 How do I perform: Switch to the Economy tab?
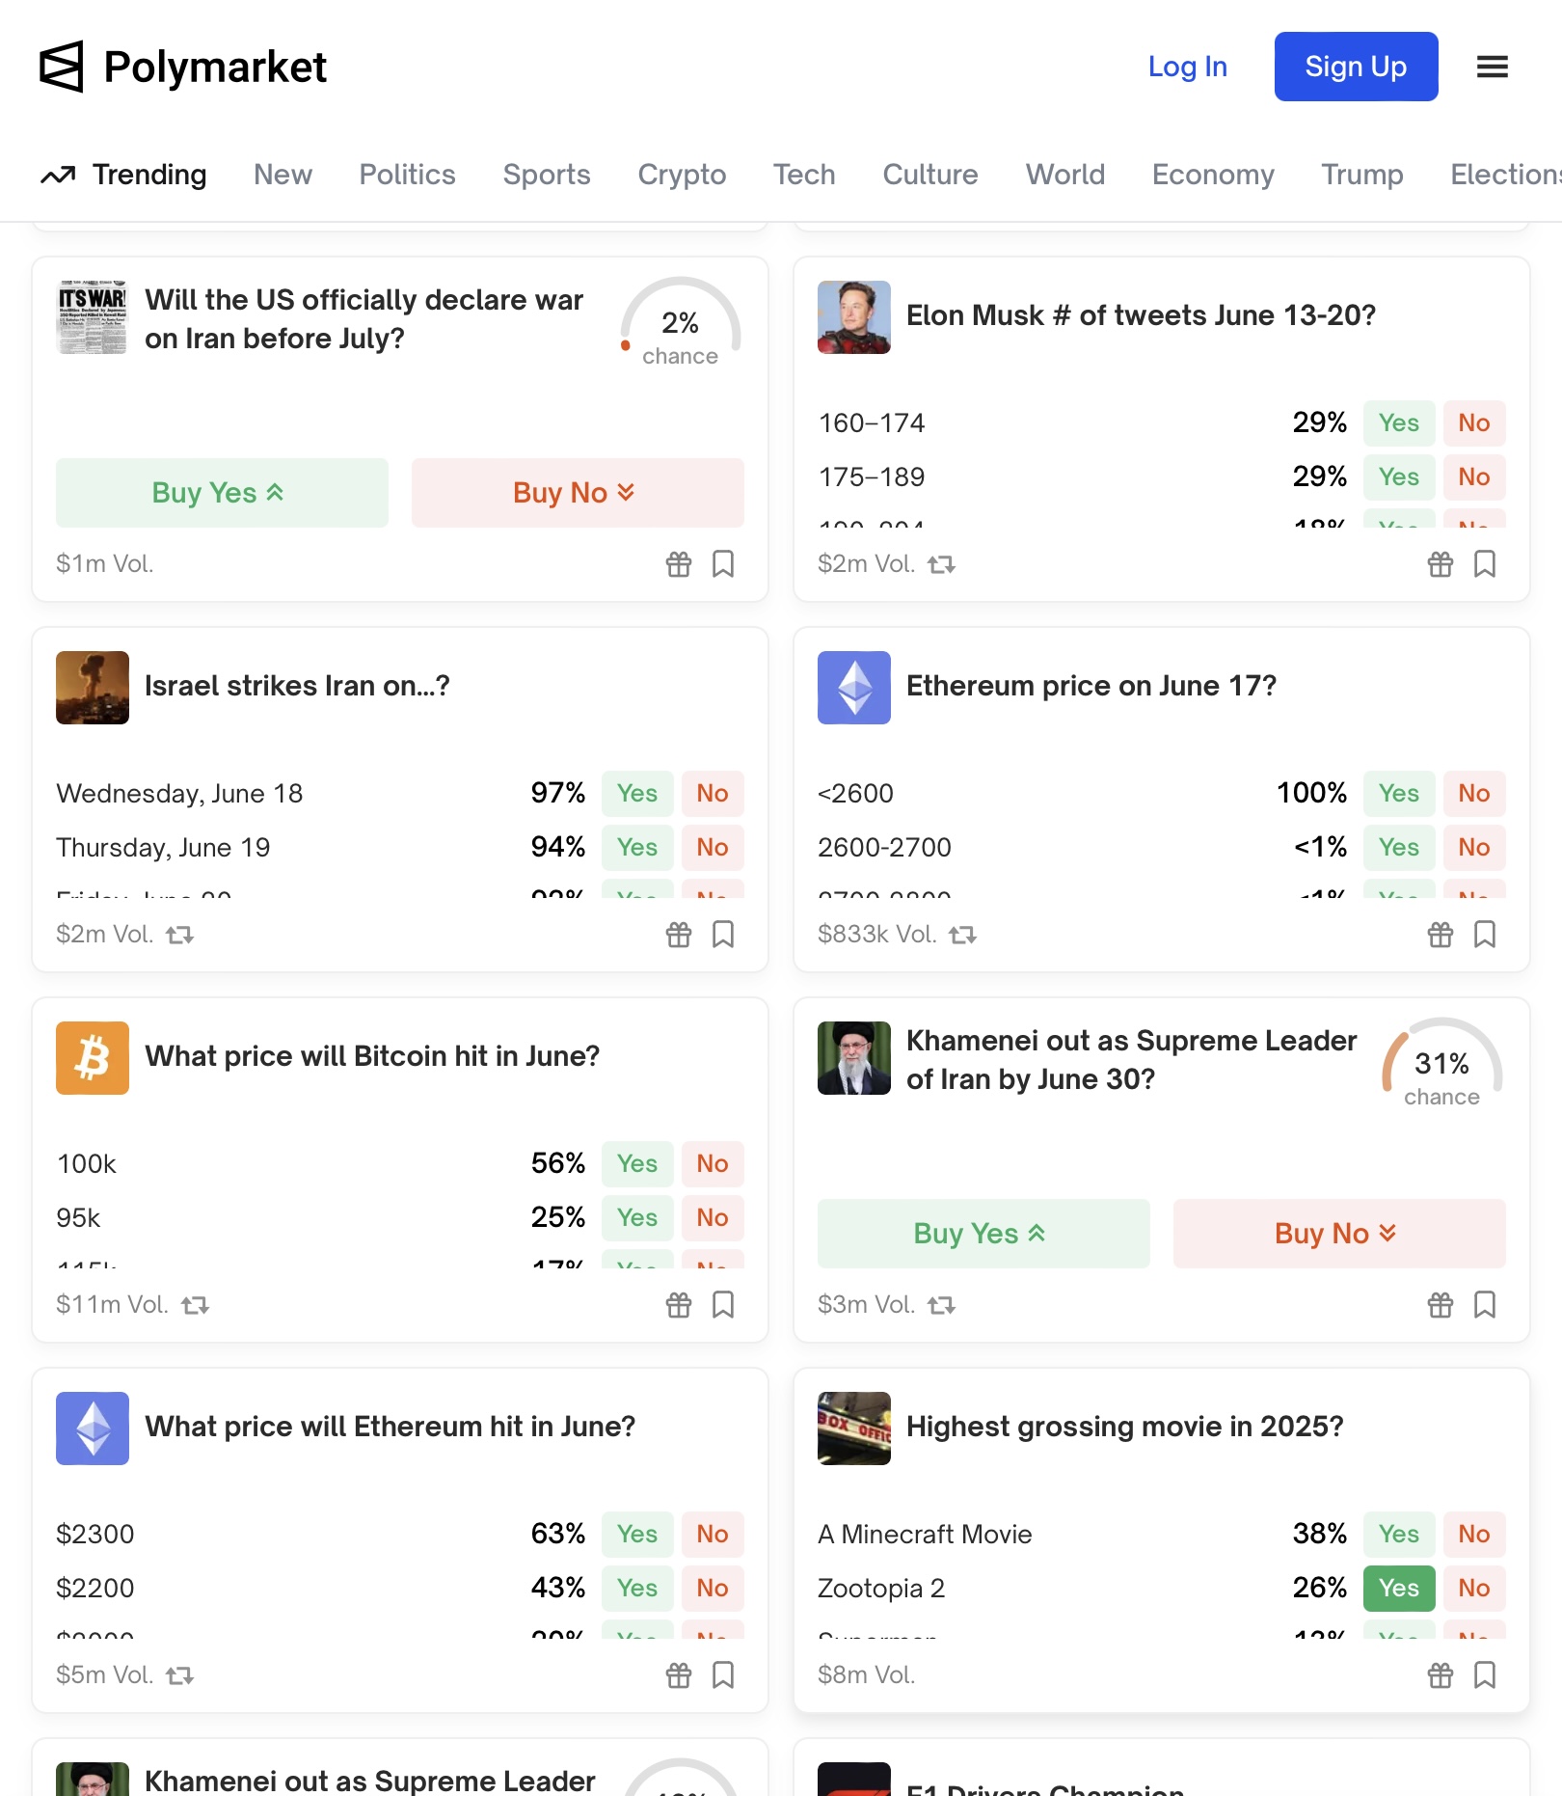point(1213,175)
